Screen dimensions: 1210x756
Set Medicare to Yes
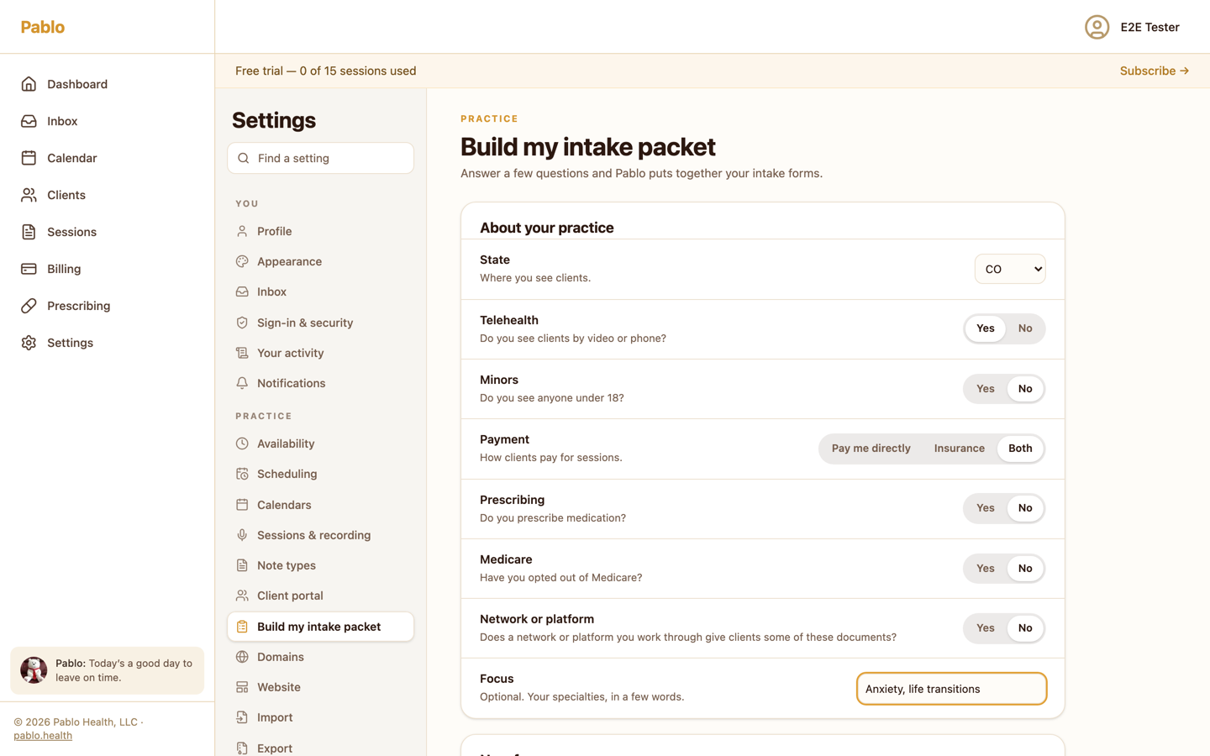coord(985,569)
